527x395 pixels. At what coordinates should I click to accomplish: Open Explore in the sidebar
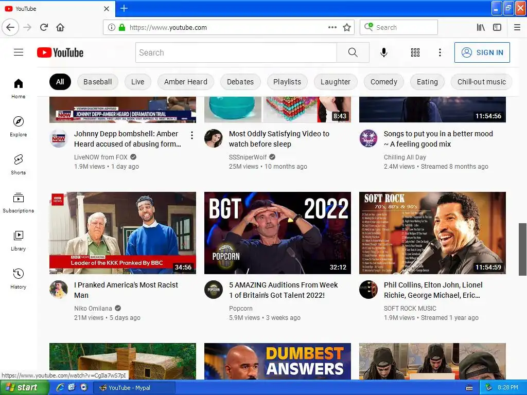(x=19, y=127)
